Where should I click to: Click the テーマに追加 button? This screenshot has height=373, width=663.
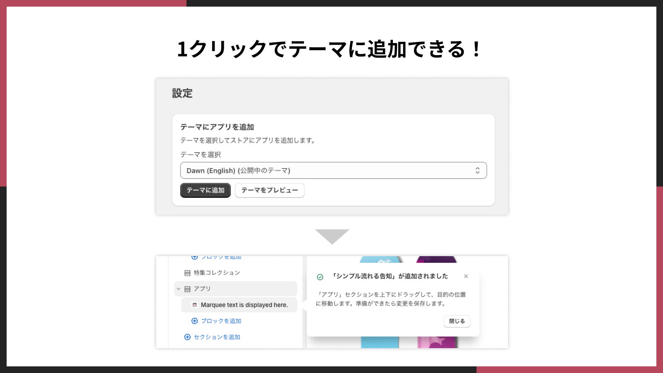205,190
